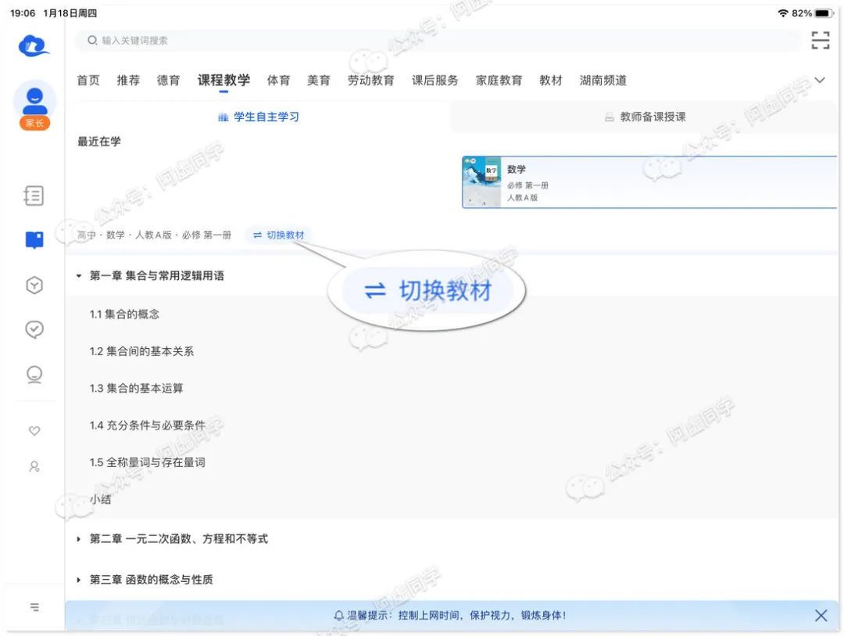This screenshot has height=636, width=844.
Task: Open the 小结 chapter summary
Action: point(100,500)
